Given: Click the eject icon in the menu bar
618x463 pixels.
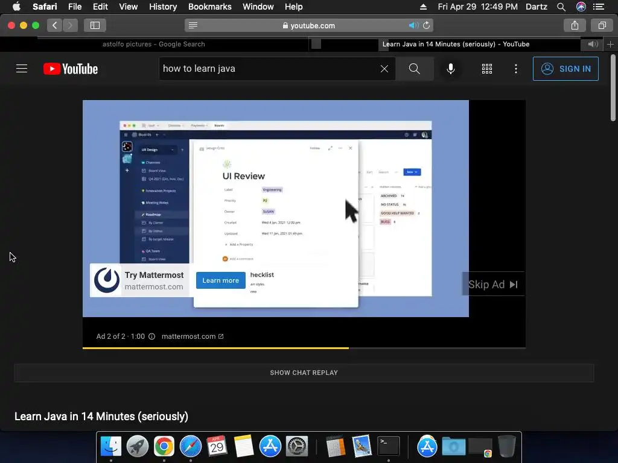Looking at the screenshot, I should pyautogui.click(x=423, y=7).
